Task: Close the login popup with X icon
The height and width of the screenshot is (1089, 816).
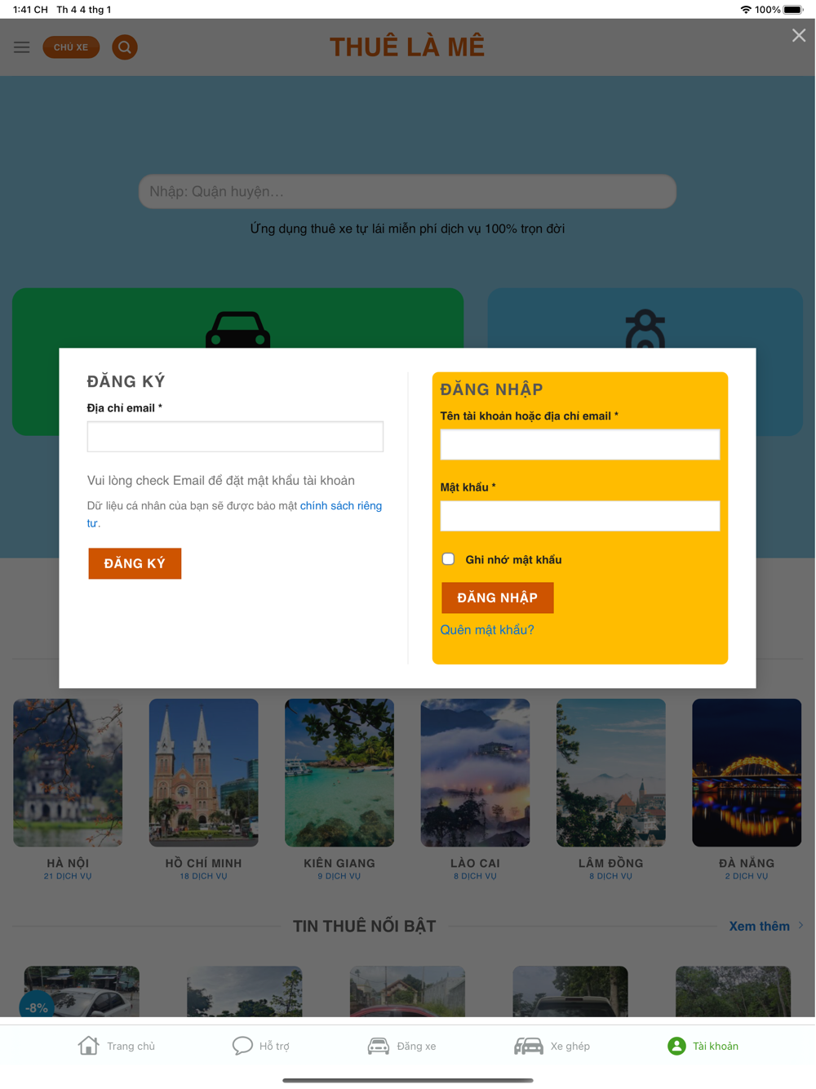Action: pos(799,35)
